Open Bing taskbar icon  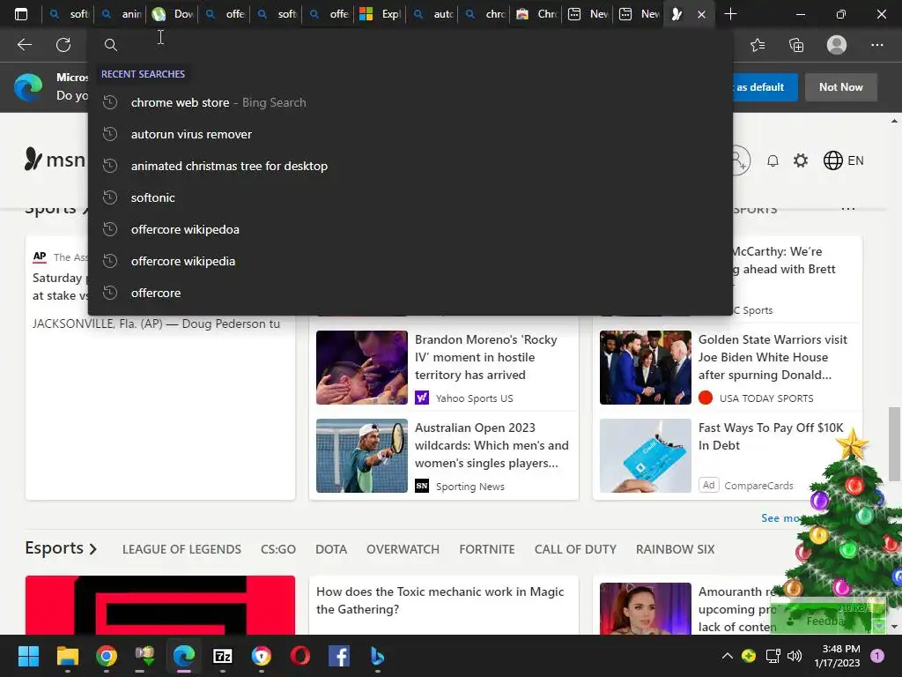pyautogui.click(x=377, y=656)
